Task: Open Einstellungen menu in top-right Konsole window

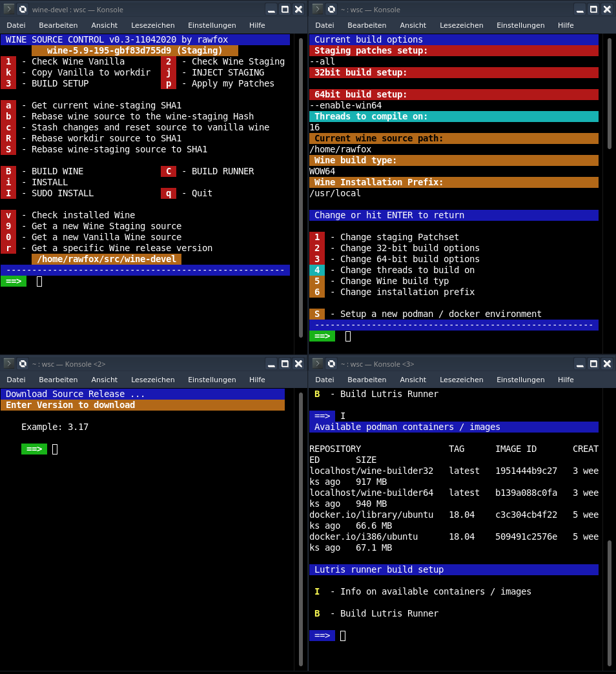Action: 520,25
